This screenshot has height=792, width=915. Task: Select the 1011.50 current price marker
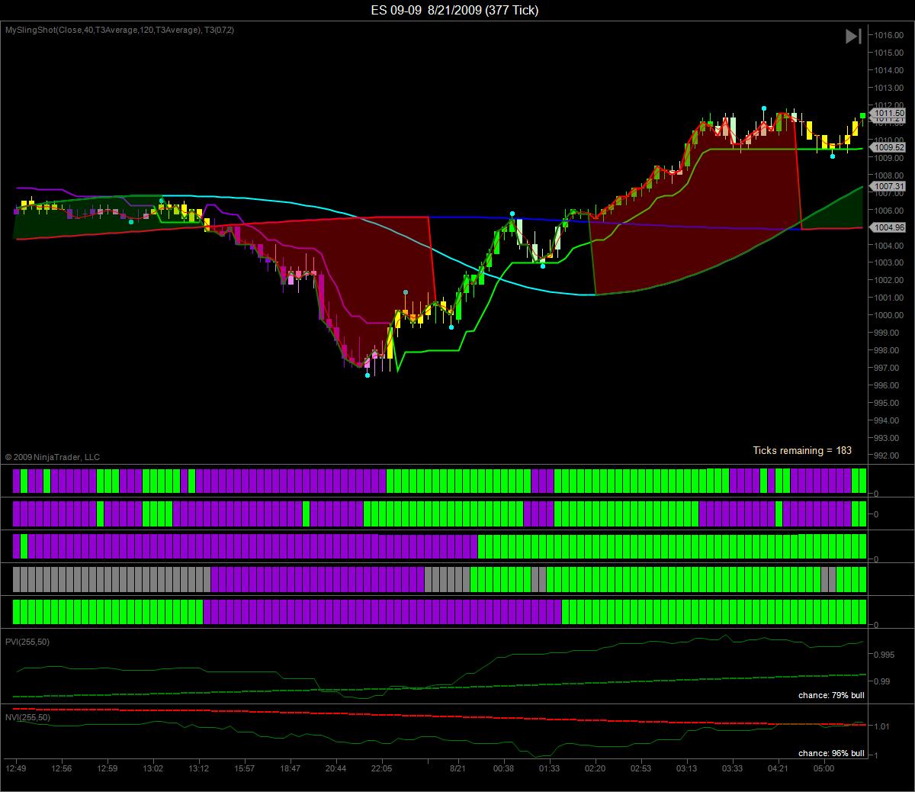[x=889, y=113]
